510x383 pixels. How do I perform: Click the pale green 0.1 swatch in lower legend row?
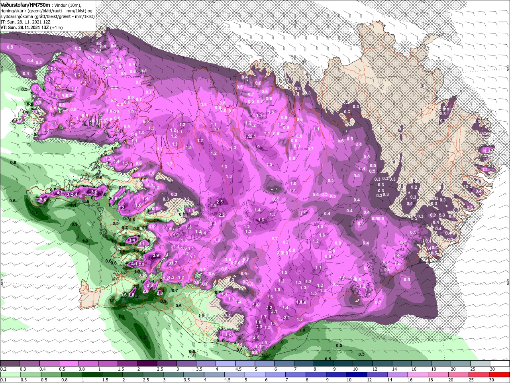click(x=10, y=375)
